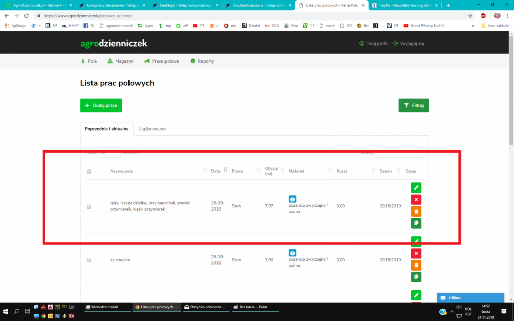514x321 pixels.
Task: Open the blue info icon in first row's Materiał
Action: coord(292,199)
